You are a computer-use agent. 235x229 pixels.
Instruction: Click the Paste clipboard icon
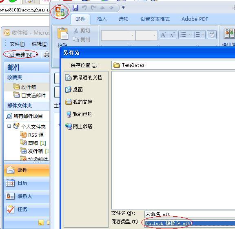62,34
